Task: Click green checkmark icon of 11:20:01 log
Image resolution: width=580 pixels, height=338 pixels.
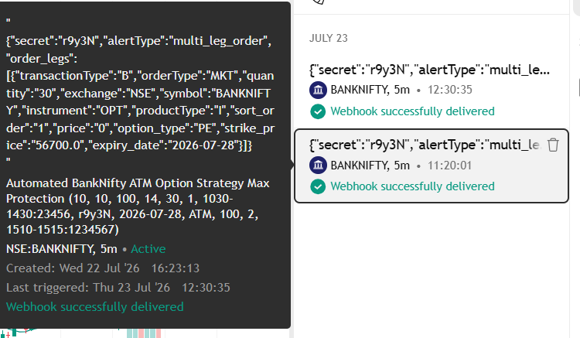Action: tap(318, 186)
